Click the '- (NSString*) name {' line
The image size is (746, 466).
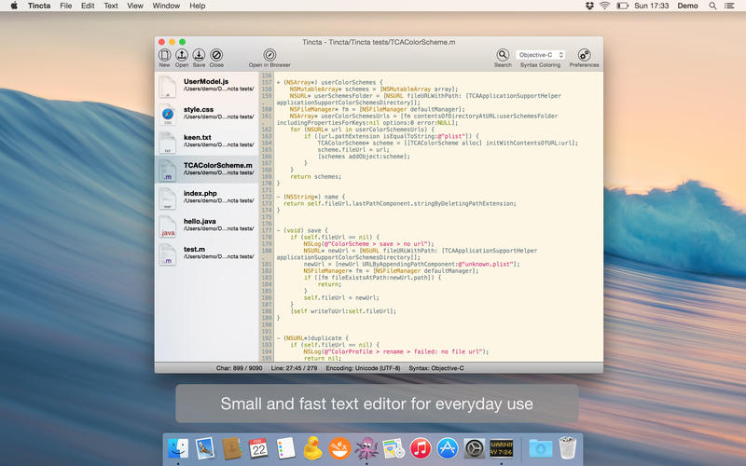(311, 197)
